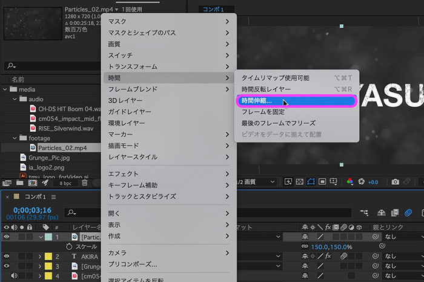Click the Scale property pick whip
Image resolution: width=424 pixels, height=282 pixels.
[x=382, y=246]
